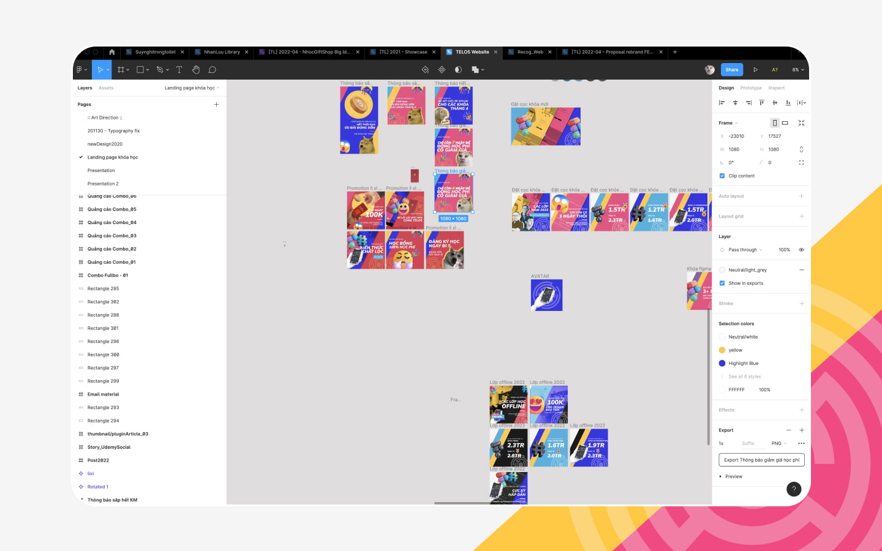Screen dimensions: 882x551
Task: Align selection to right
Action: [748, 103]
